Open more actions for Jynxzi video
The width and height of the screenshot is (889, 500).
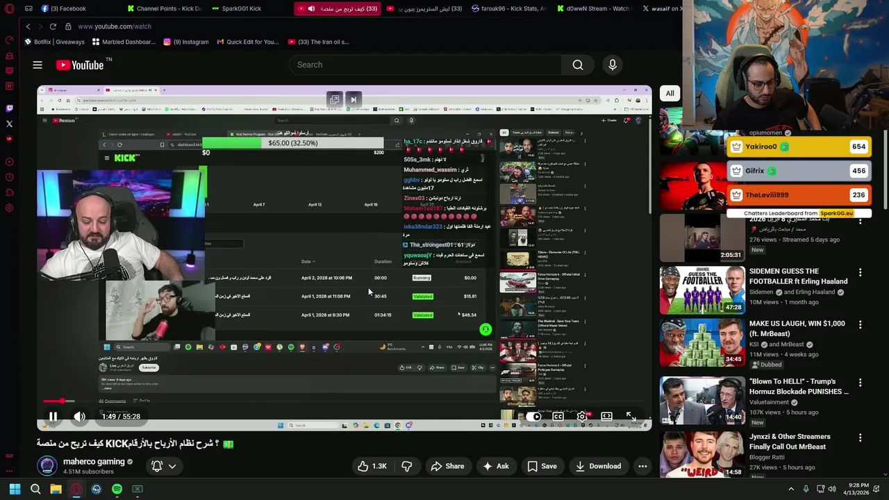click(x=860, y=437)
